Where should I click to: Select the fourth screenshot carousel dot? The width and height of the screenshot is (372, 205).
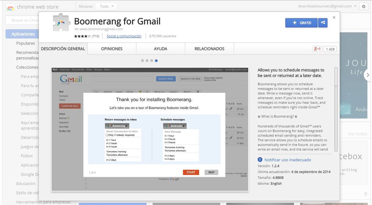(156, 61)
